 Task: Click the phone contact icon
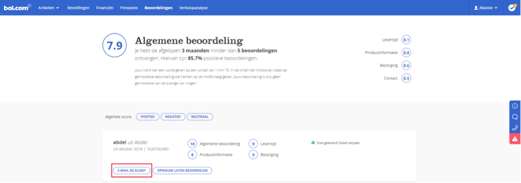tap(515, 128)
